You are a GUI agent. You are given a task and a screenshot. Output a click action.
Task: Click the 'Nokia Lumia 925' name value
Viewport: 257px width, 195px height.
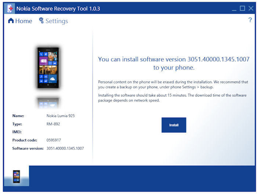click(x=61, y=116)
